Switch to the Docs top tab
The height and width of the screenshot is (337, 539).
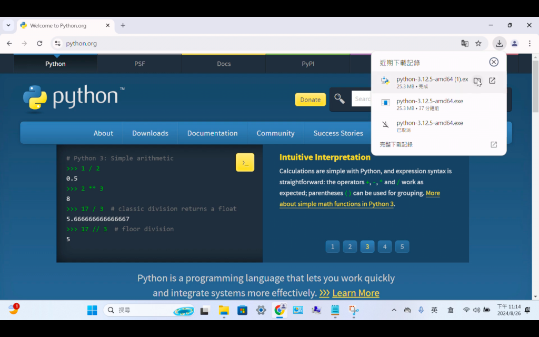point(224,64)
